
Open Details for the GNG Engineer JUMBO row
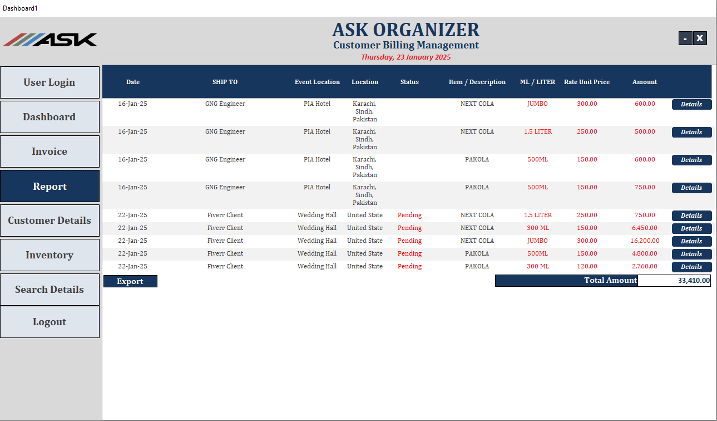click(691, 104)
